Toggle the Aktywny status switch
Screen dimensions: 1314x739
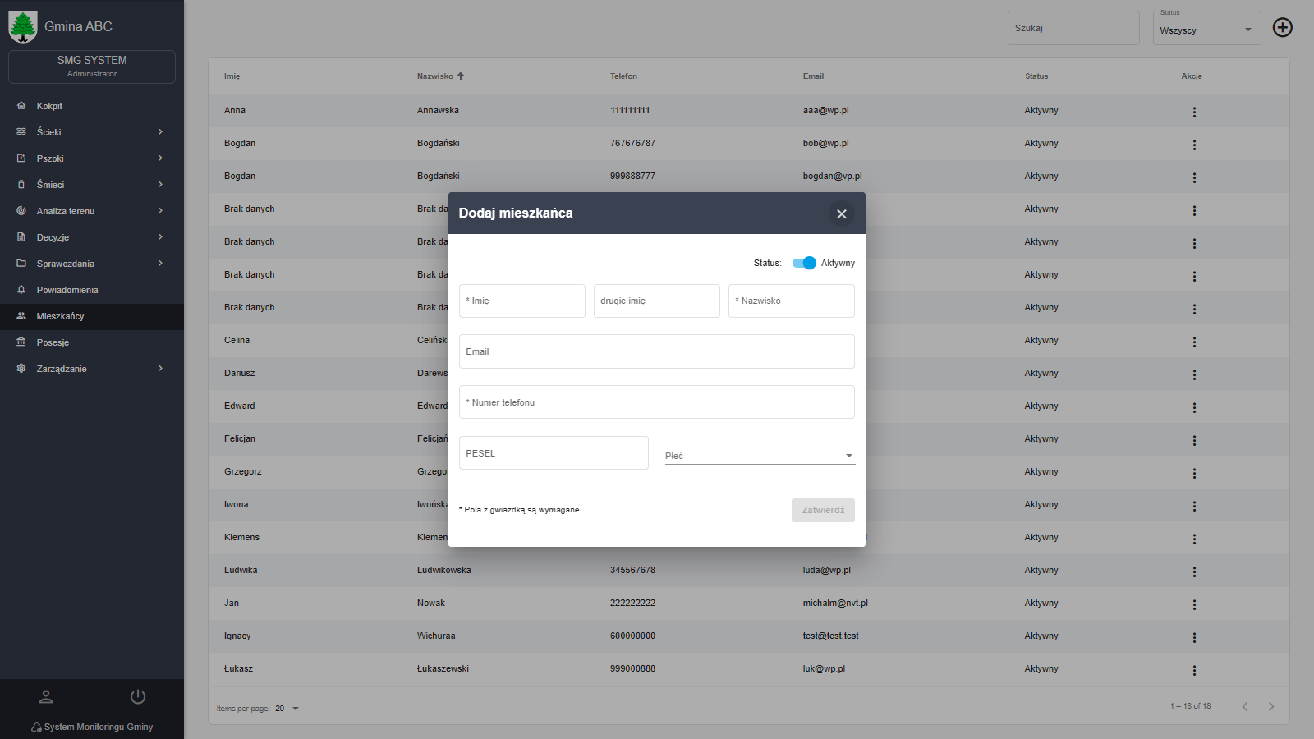pos(804,263)
